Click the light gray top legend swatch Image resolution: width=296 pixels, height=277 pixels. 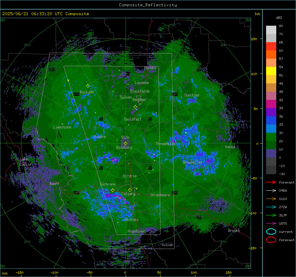tap(271, 30)
